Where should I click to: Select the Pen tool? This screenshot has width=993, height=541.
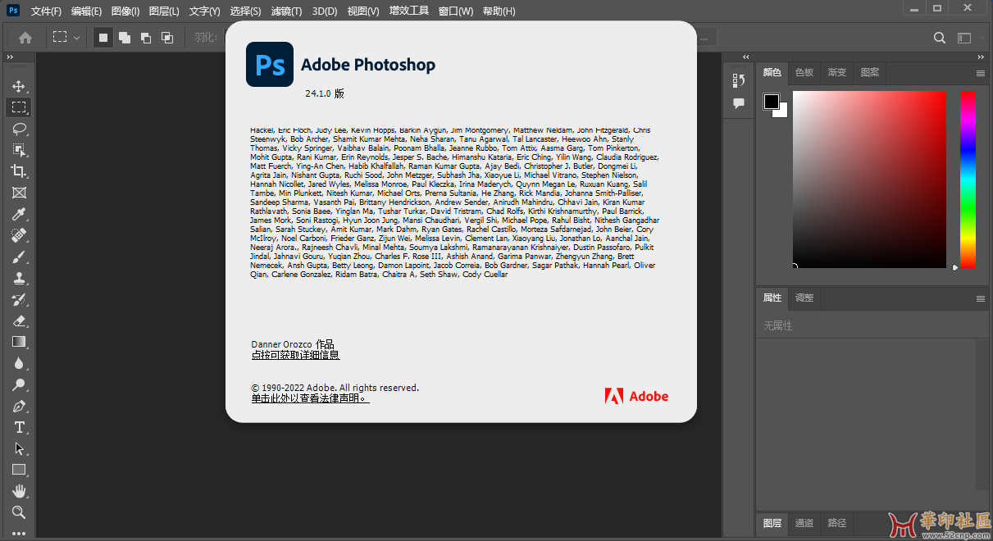pyautogui.click(x=18, y=406)
